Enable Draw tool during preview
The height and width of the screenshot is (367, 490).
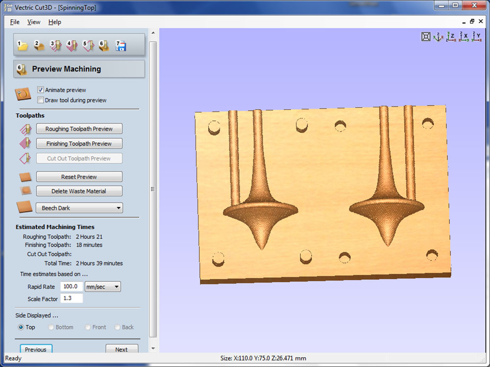[40, 100]
